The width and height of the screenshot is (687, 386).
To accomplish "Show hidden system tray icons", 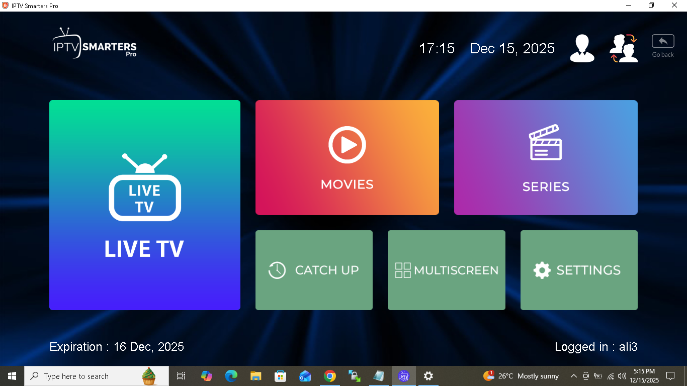I will pyautogui.click(x=573, y=376).
